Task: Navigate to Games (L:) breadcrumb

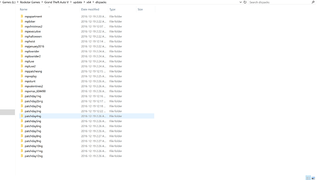Action: pyautogui.click(x=9, y=2)
